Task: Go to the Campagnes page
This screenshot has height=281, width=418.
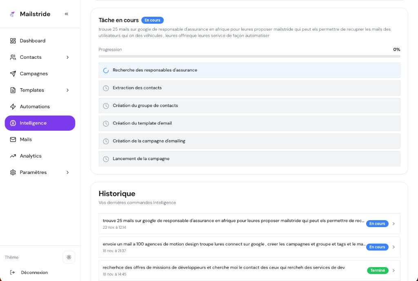Action: (34, 74)
